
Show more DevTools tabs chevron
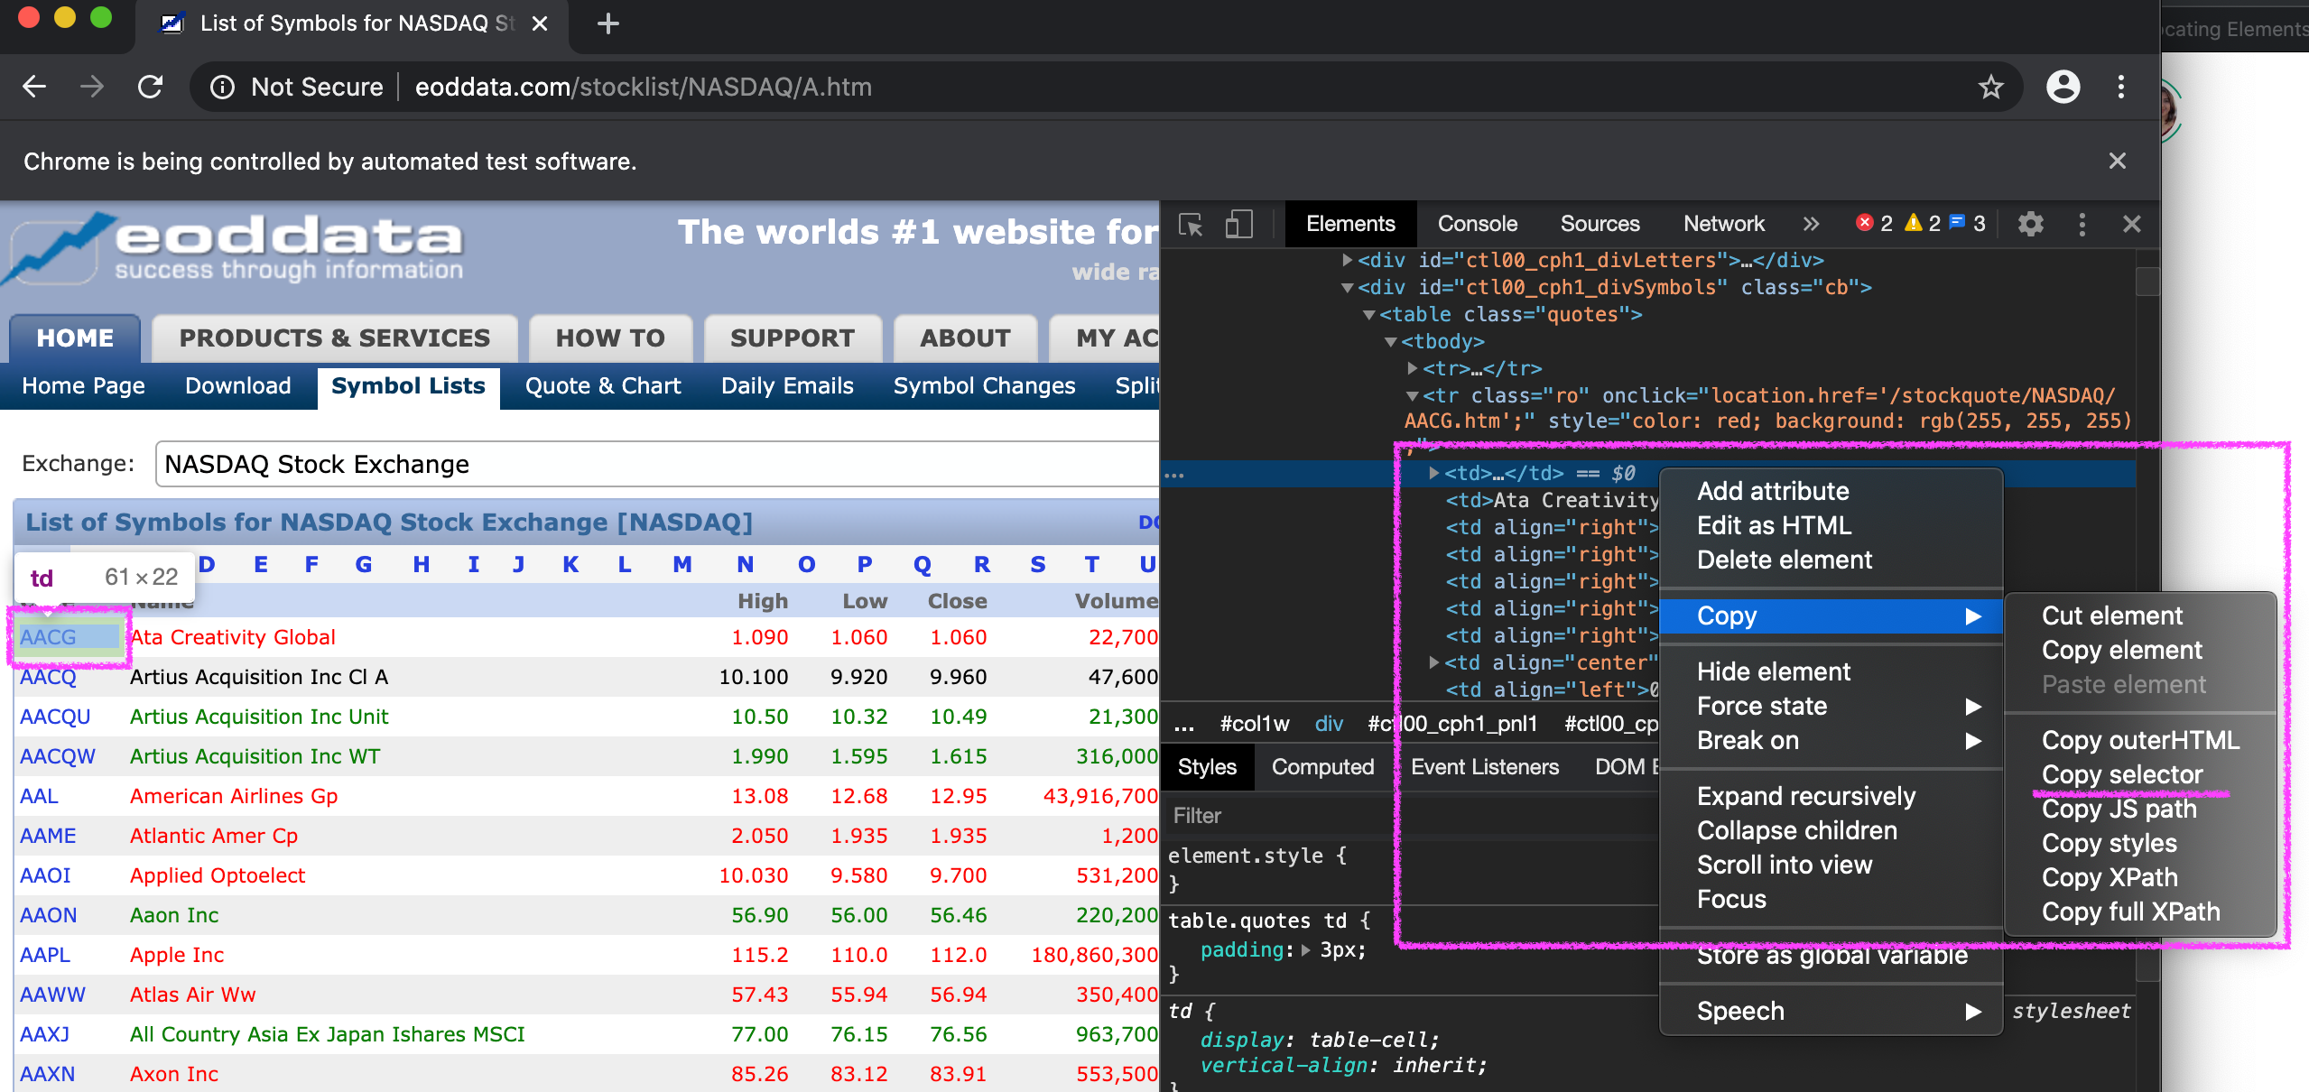coord(1811,224)
